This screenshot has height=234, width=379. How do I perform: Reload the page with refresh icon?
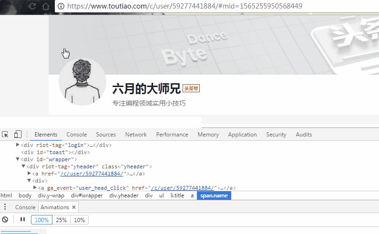[32, 6]
